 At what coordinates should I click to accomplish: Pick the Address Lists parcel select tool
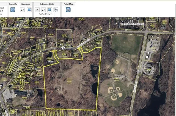pos(56,10)
